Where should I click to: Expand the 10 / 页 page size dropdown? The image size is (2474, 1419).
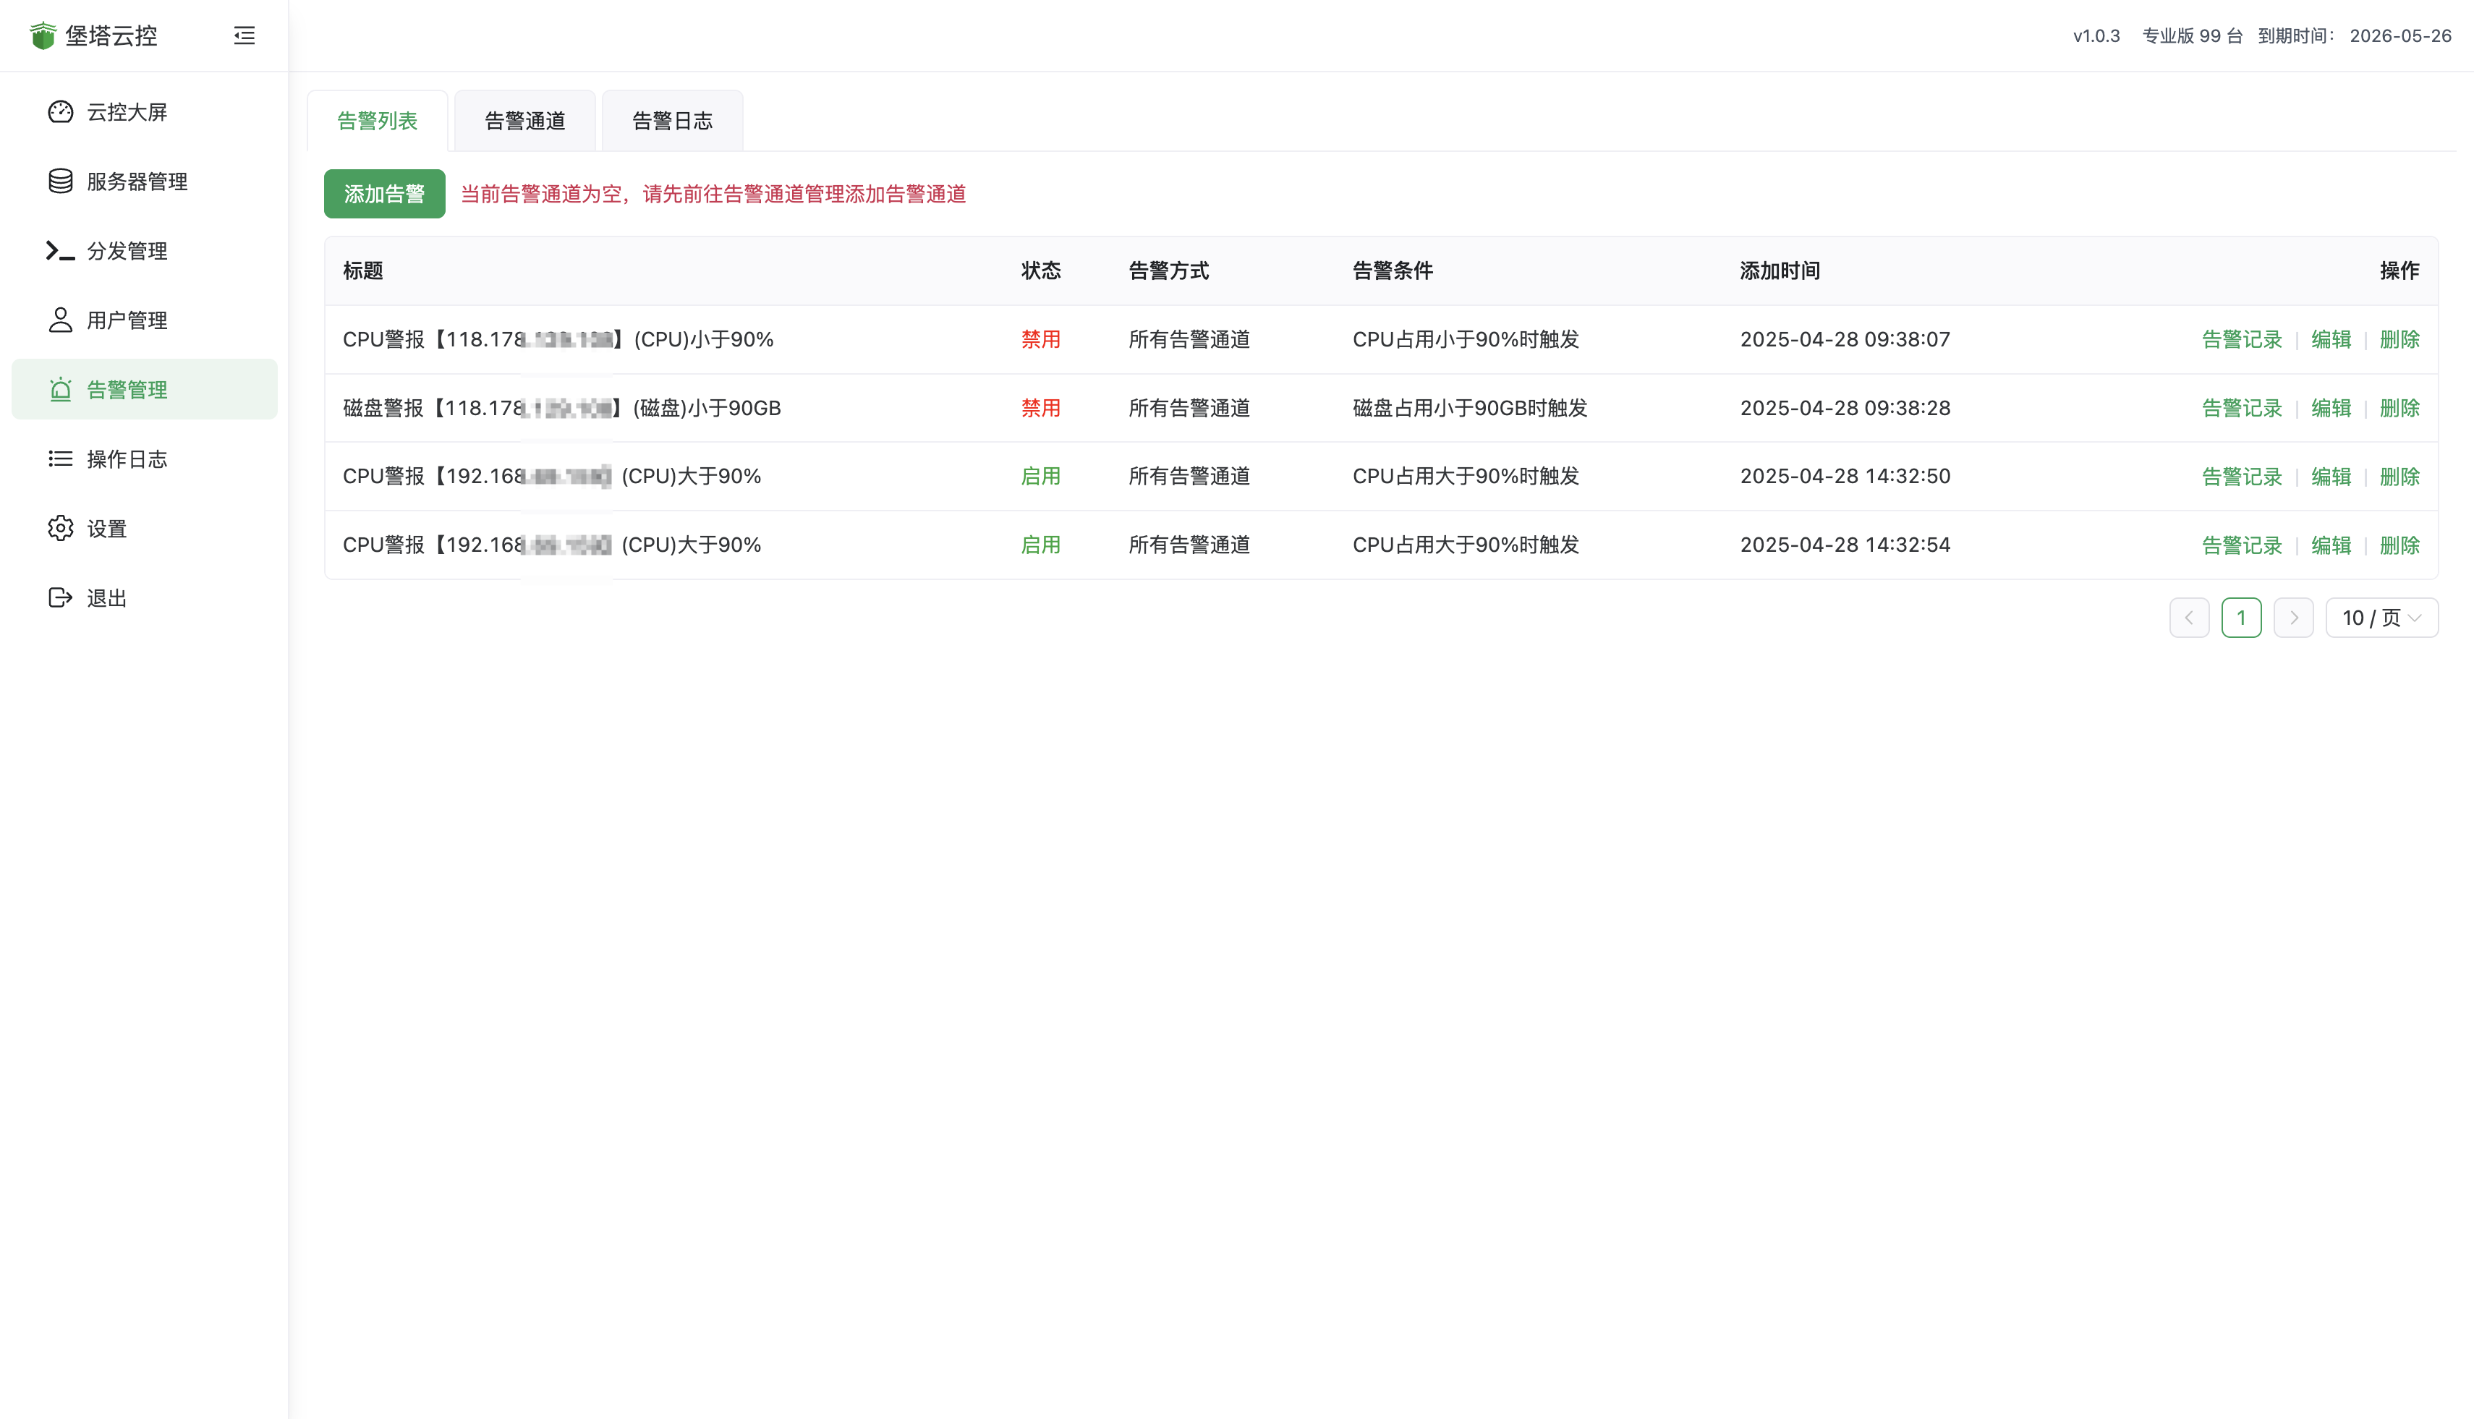click(x=2381, y=618)
